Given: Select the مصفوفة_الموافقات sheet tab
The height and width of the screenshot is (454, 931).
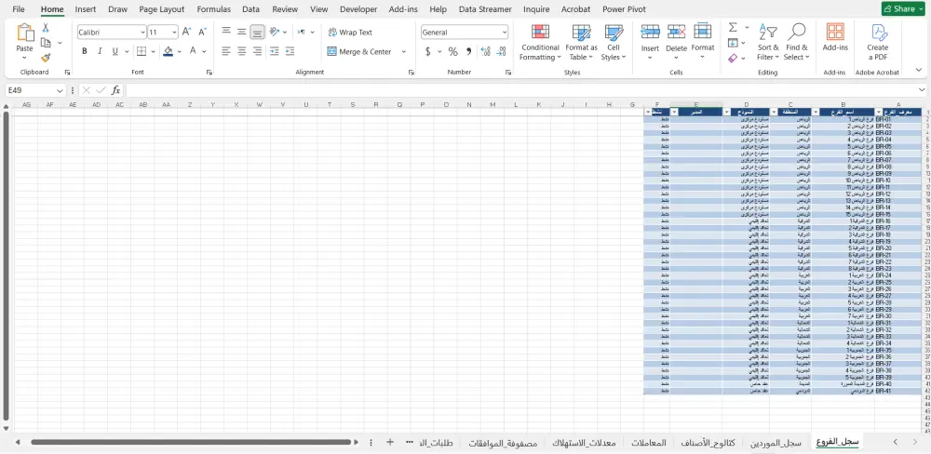Looking at the screenshot, I should pos(503,443).
